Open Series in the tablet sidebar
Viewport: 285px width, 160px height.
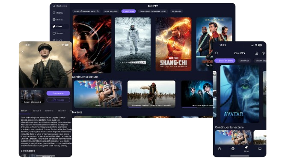58,33
